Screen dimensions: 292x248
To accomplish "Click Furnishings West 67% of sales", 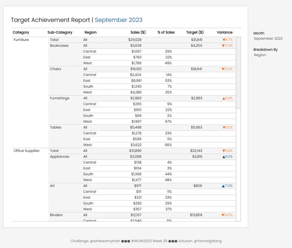I will pos(168,121).
